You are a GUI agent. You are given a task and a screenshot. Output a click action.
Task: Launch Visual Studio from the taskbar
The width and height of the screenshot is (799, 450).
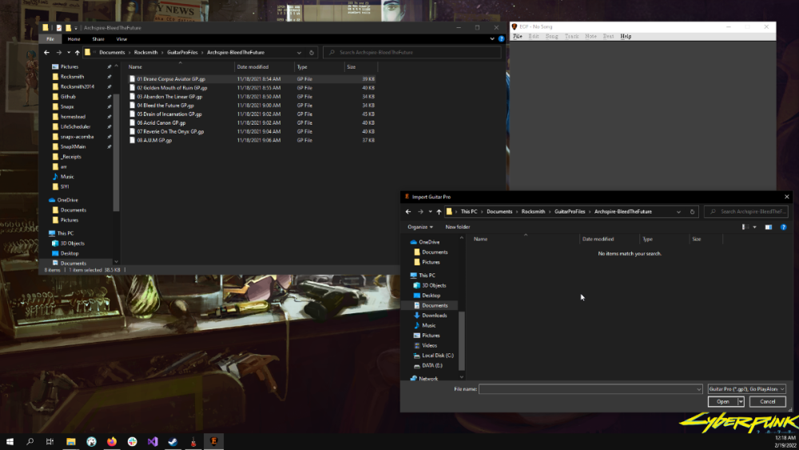point(153,441)
